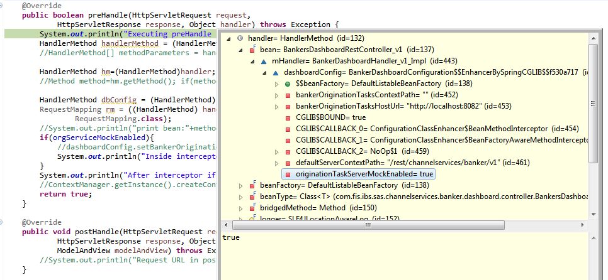Click the horizontal scrollbar thumb

(368, 225)
